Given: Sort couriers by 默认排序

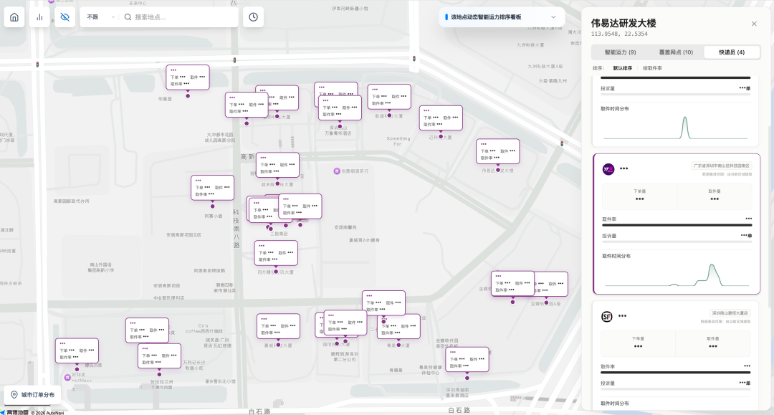Looking at the screenshot, I should click(x=623, y=68).
